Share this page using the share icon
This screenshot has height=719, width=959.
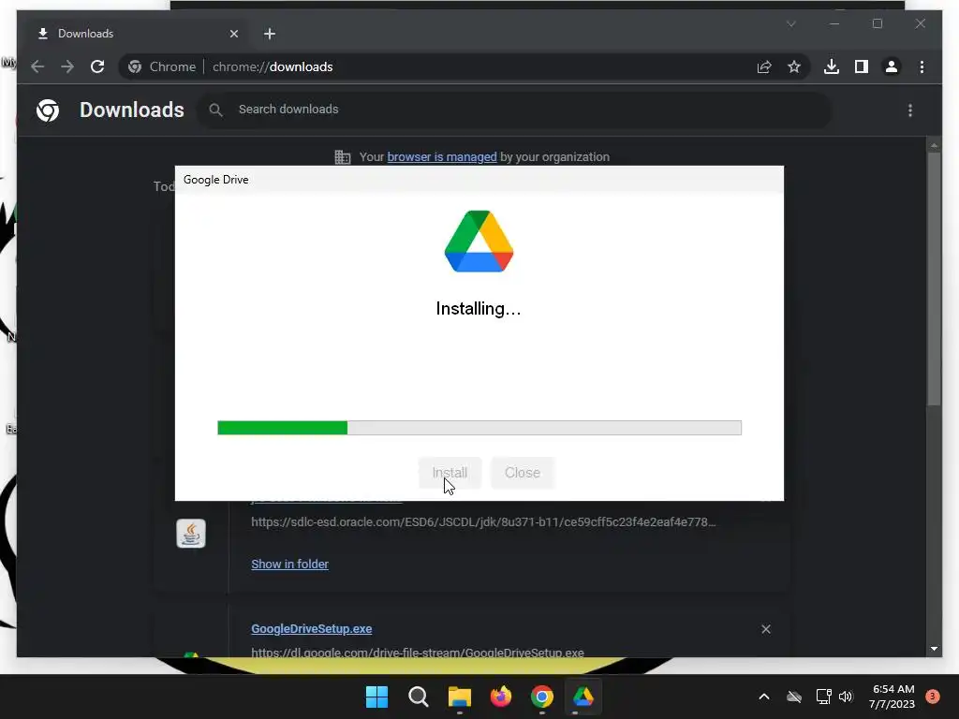pos(764,66)
